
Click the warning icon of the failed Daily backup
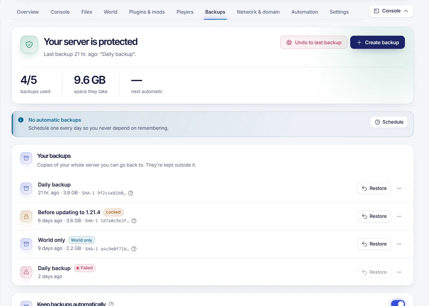[x=26, y=272]
